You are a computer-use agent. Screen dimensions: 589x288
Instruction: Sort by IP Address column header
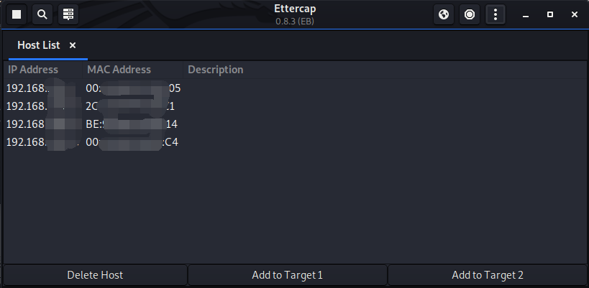[33, 70]
